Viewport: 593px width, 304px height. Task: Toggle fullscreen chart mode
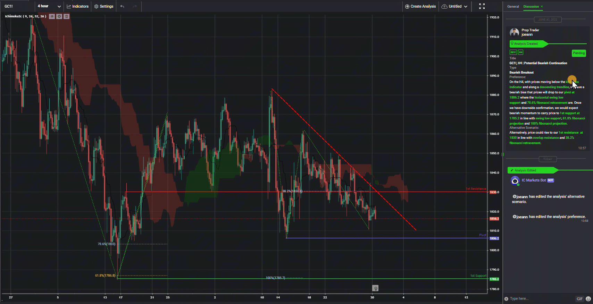tap(482, 6)
